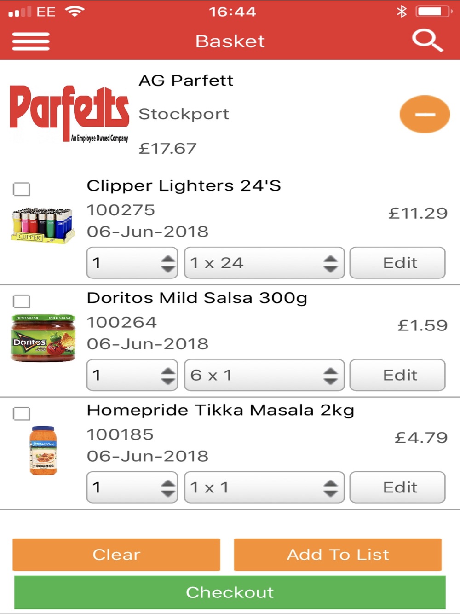Viewport: 460px width, 614px height.
Task: Collapse AG Parfett with orange minus icon
Action: [425, 114]
